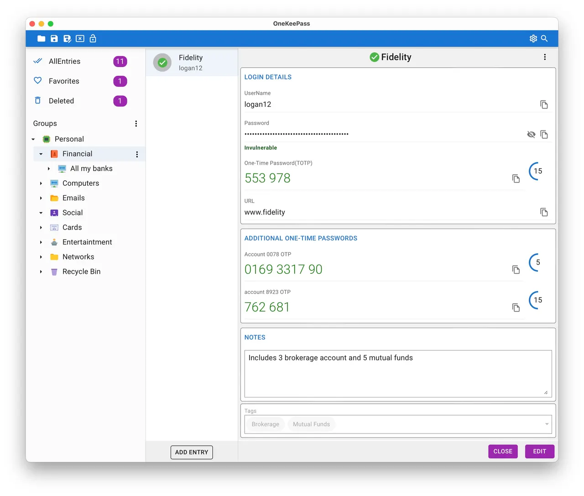Click the green check icon in the Fidelity list entry
The width and height of the screenshot is (584, 496).
pyautogui.click(x=162, y=63)
